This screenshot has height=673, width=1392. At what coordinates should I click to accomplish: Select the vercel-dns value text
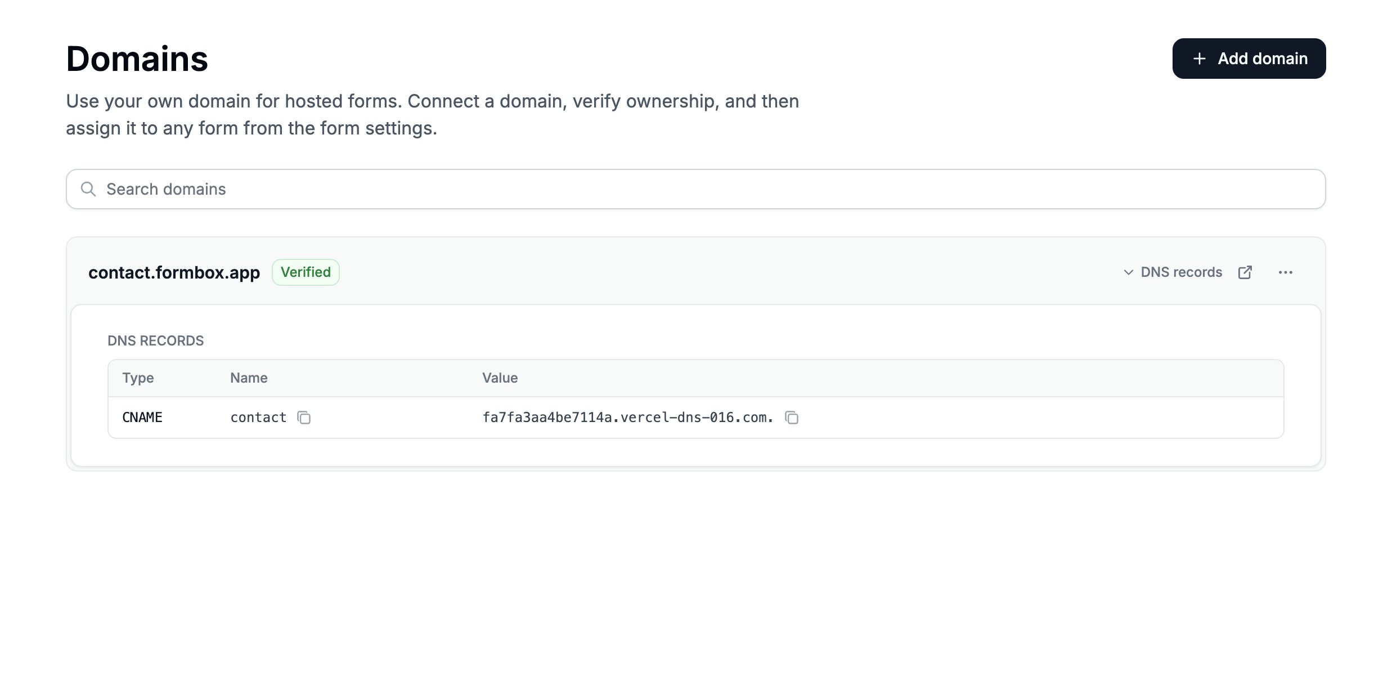click(627, 418)
